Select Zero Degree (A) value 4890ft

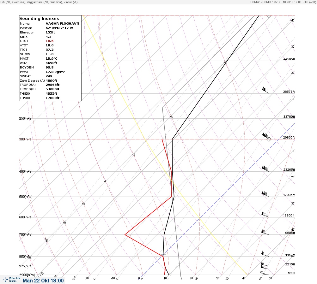[51, 80]
